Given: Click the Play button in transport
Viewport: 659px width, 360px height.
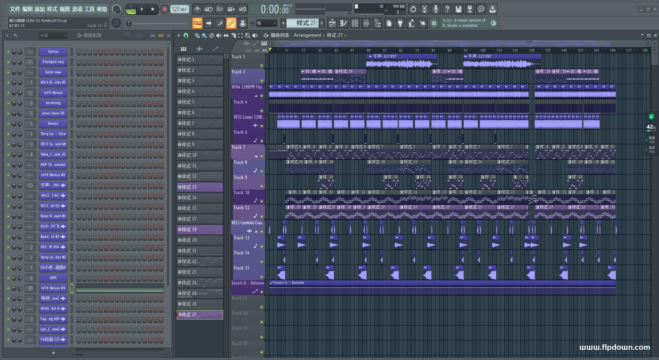Looking at the screenshot, I should [142, 9].
